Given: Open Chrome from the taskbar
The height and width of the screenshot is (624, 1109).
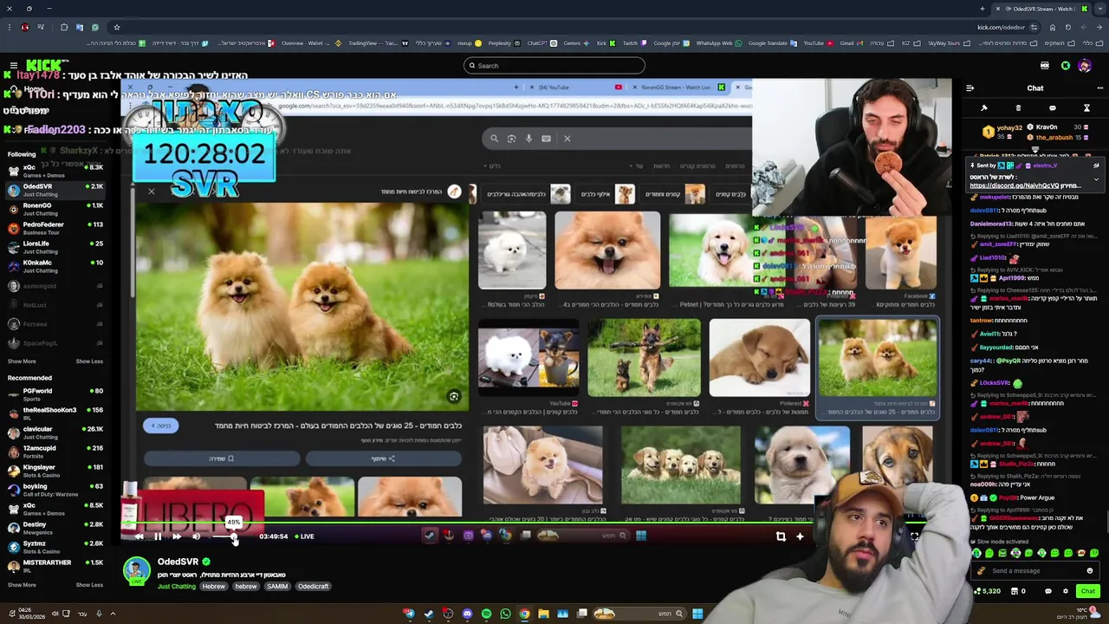Looking at the screenshot, I should [x=524, y=614].
